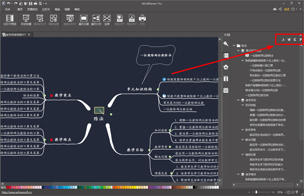Screen dimensions: 304x196
Task: Open the 幻灯片预览 slide preview
Action: click(x=10, y=20)
